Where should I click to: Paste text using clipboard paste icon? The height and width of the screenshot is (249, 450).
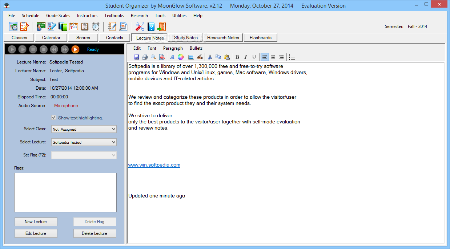pos(226,57)
